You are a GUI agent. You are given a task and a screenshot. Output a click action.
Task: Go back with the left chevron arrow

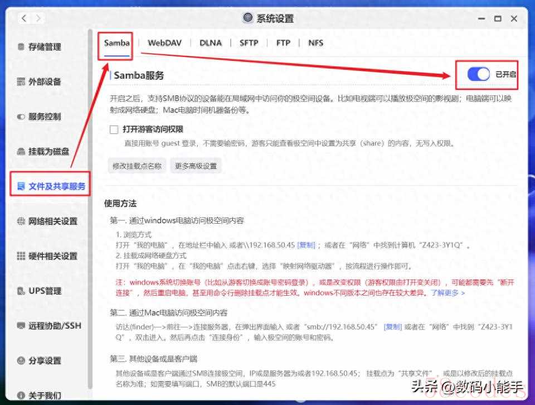pyautogui.click(x=24, y=18)
